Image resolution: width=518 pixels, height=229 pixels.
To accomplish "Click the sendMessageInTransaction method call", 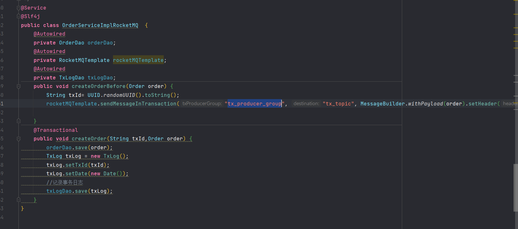I will (x=138, y=104).
